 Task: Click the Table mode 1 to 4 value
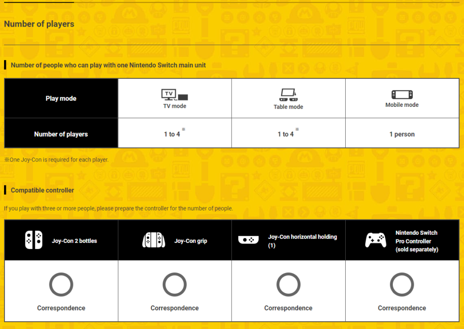(286, 134)
